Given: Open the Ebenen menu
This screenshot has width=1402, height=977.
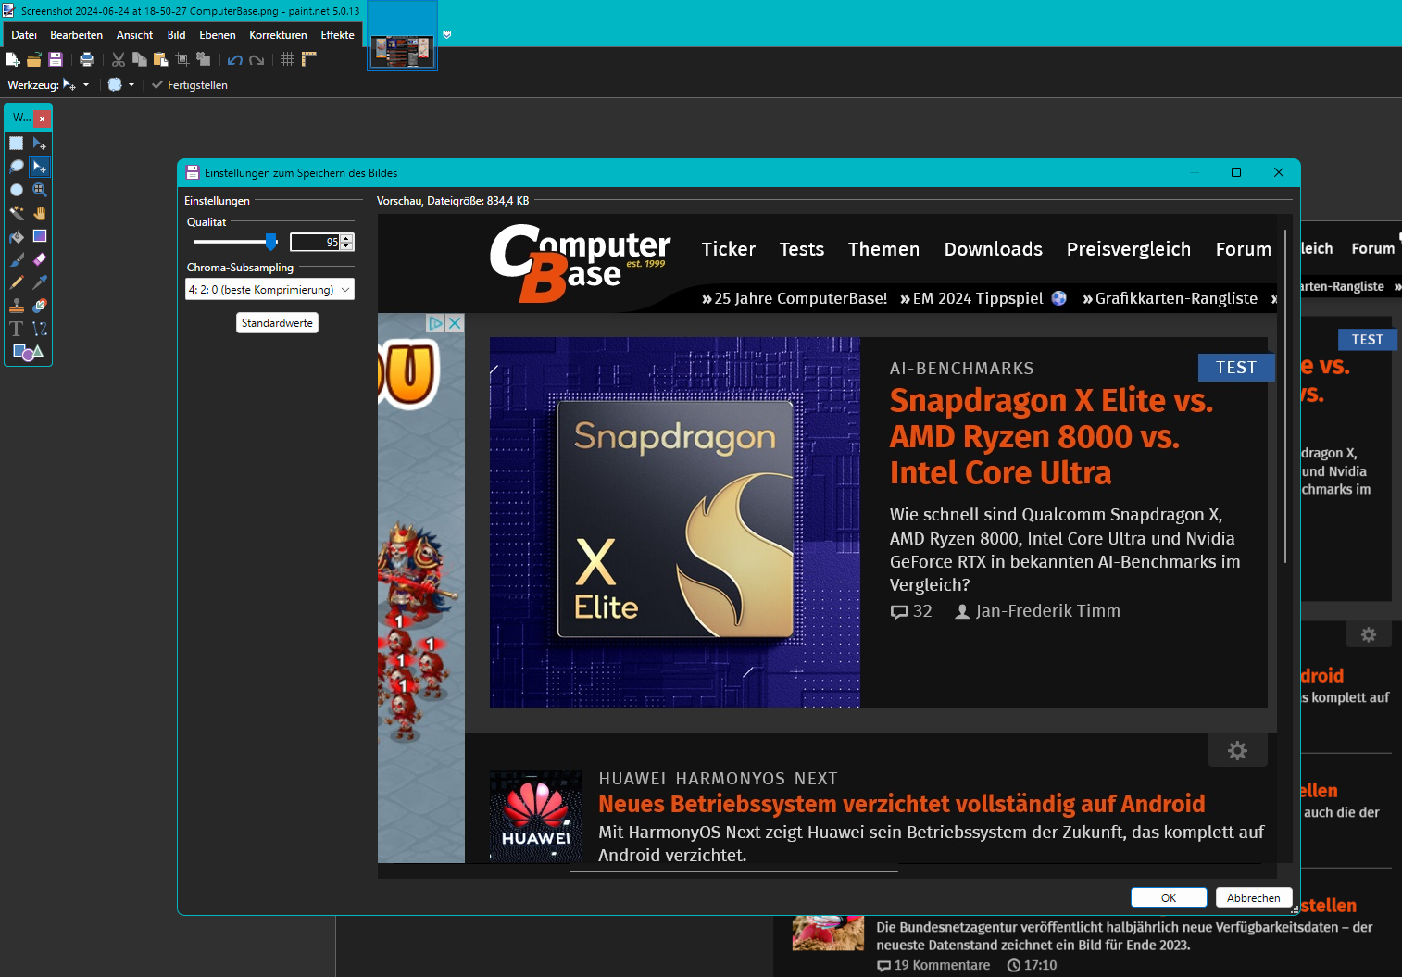Looking at the screenshot, I should tap(218, 35).
